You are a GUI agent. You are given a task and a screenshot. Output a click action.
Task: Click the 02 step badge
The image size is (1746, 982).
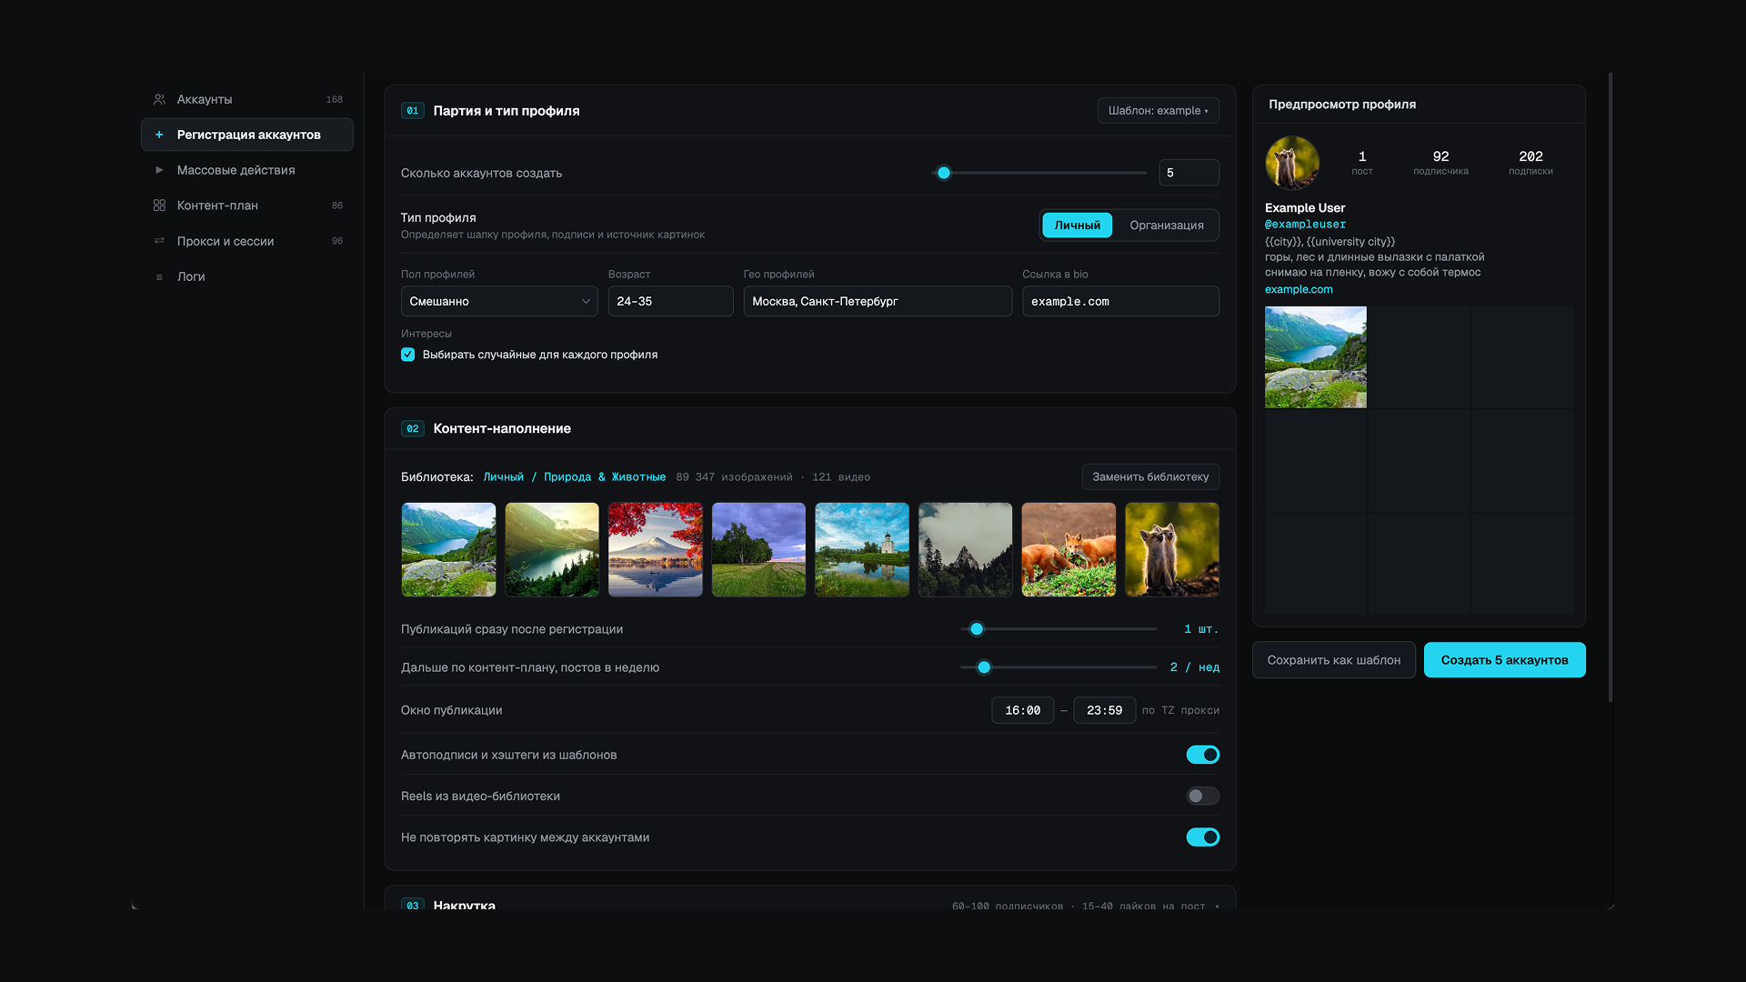point(413,428)
